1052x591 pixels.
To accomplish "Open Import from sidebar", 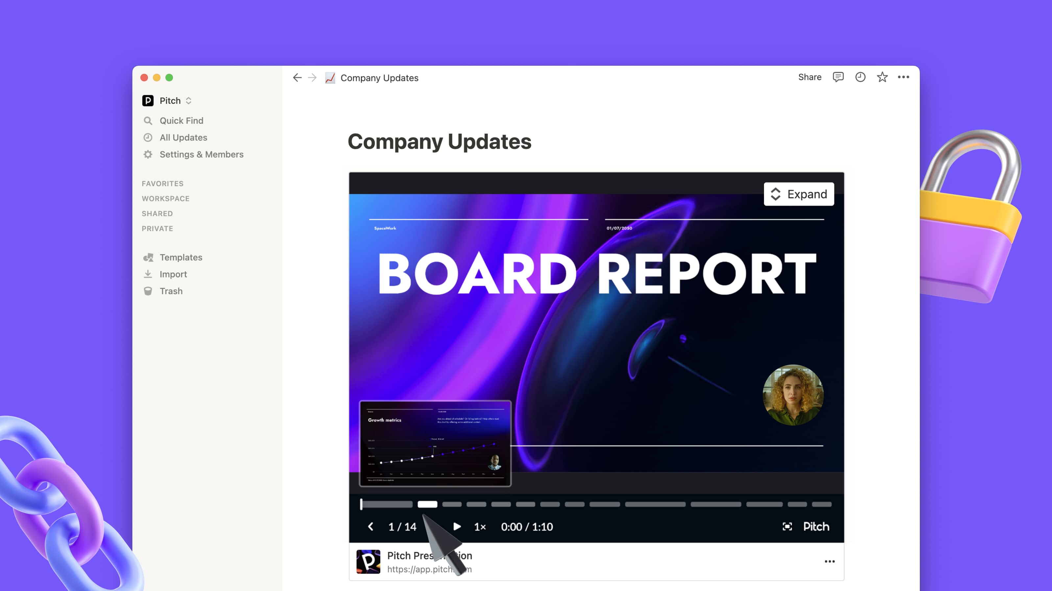I will pos(173,274).
